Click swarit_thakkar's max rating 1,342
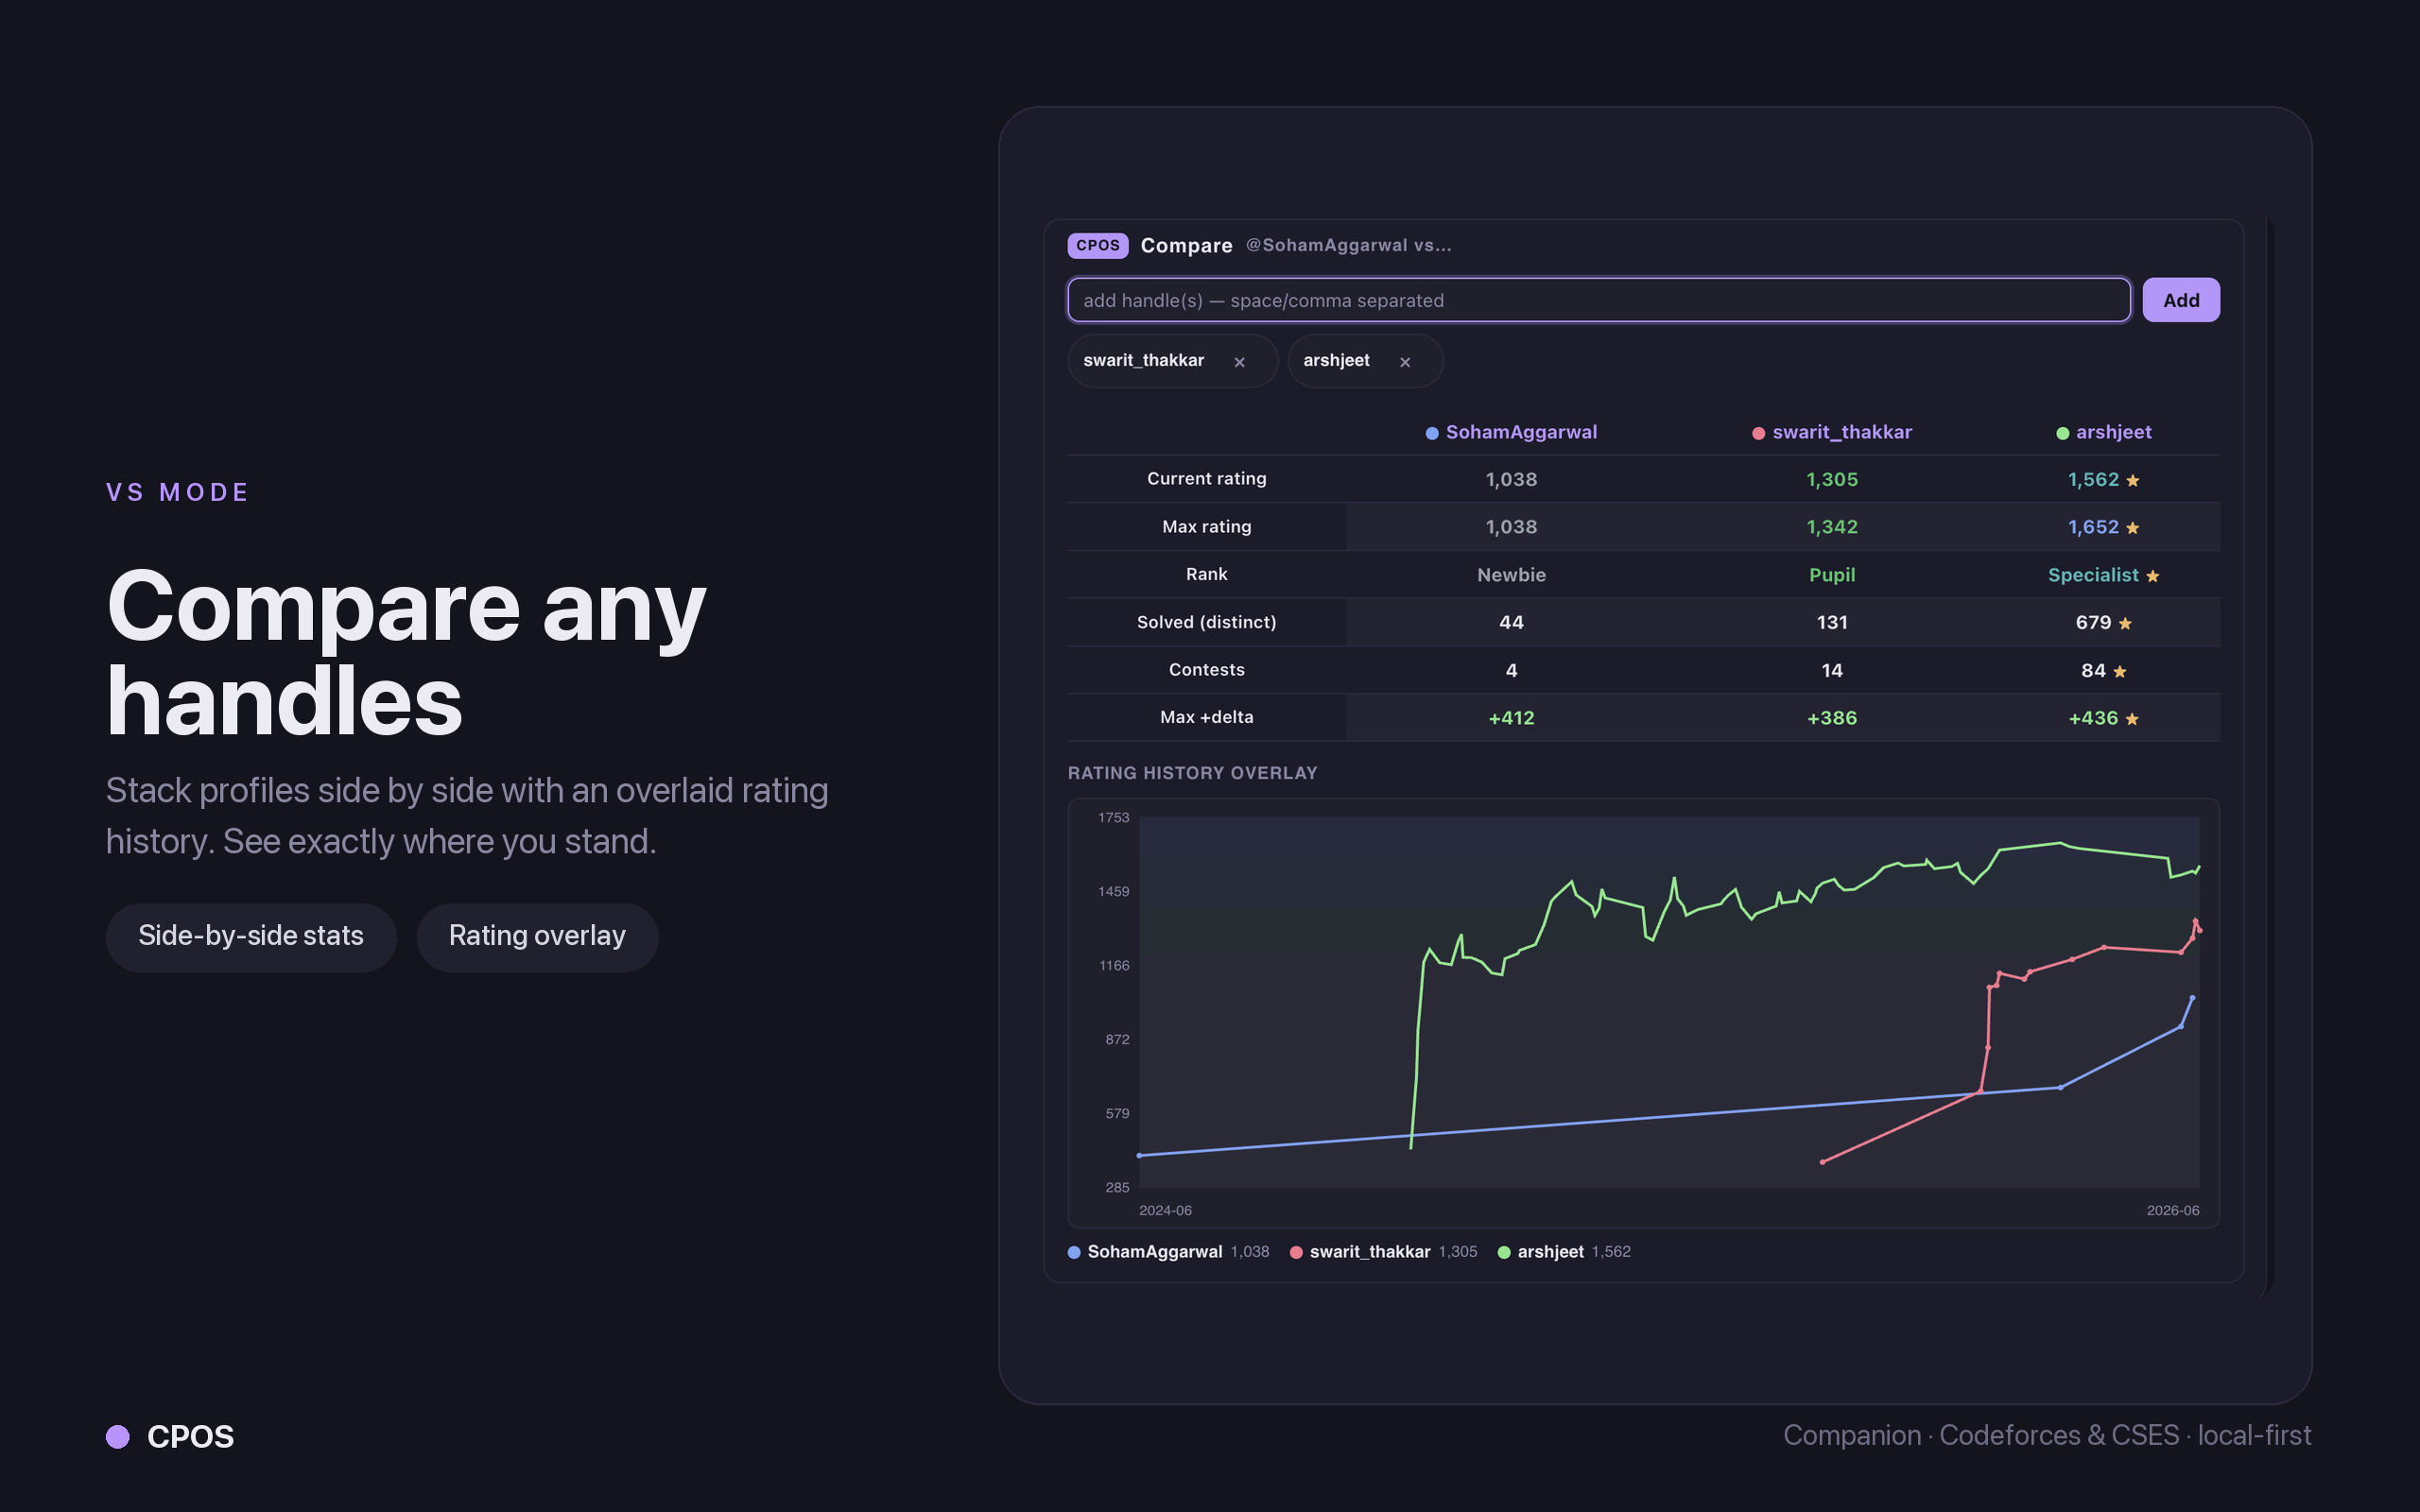2420x1512 pixels. (1832, 527)
